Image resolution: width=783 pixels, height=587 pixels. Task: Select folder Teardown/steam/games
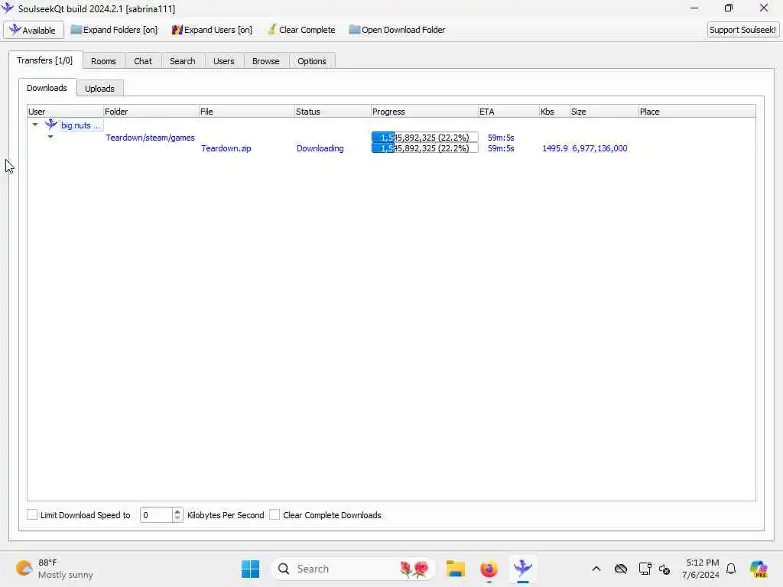coord(150,138)
